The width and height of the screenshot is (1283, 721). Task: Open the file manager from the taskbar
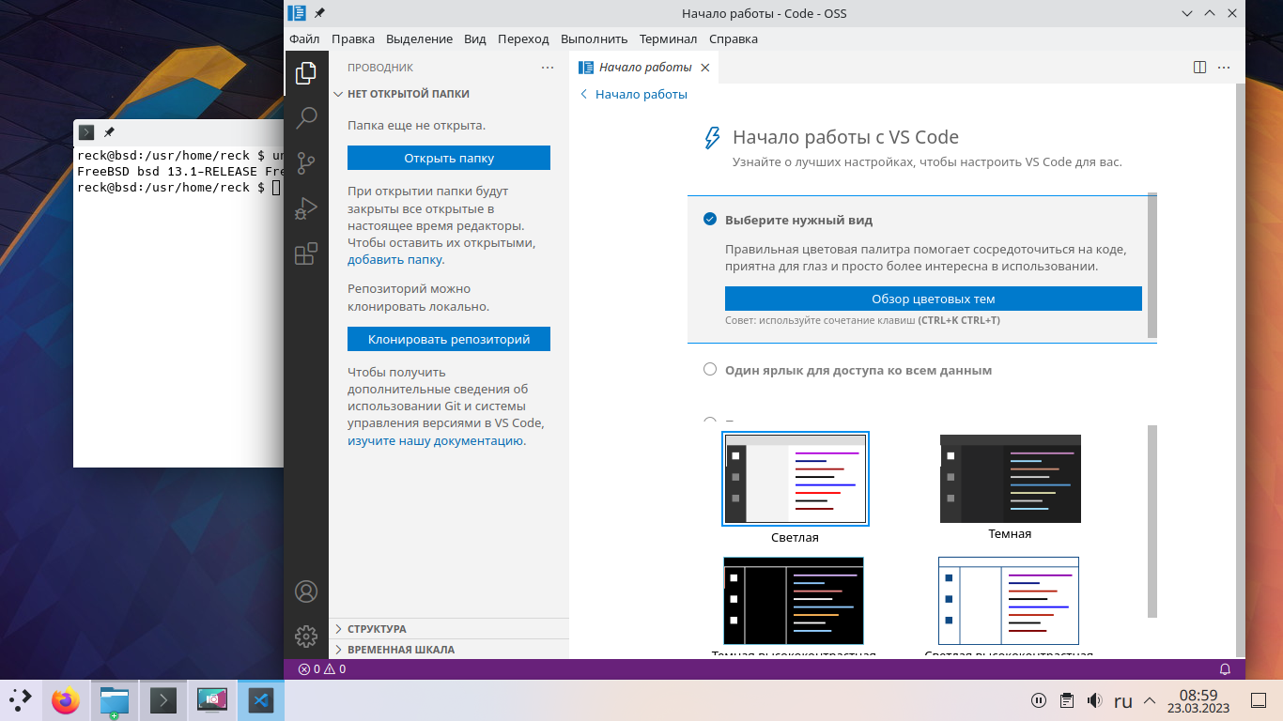(x=115, y=700)
